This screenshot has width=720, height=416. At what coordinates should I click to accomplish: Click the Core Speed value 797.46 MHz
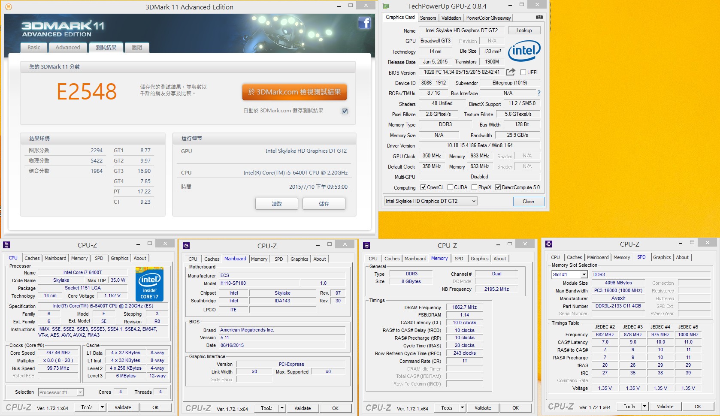pos(58,353)
